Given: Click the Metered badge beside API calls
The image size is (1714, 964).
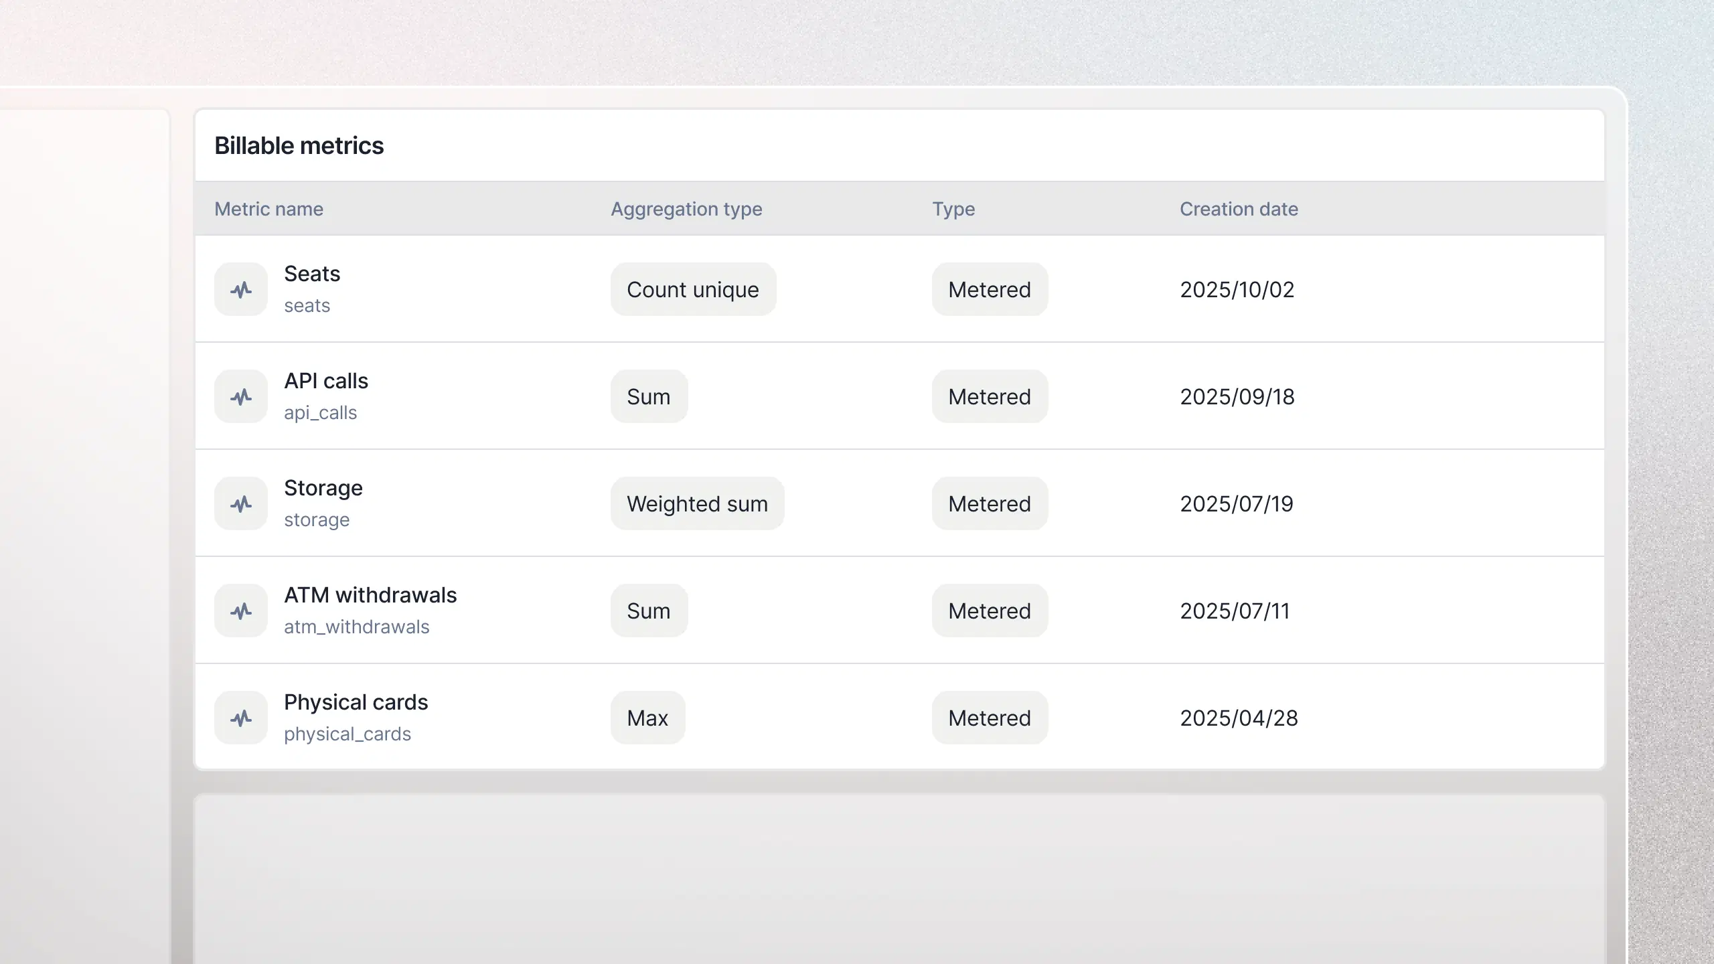Looking at the screenshot, I should pyautogui.click(x=990, y=396).
